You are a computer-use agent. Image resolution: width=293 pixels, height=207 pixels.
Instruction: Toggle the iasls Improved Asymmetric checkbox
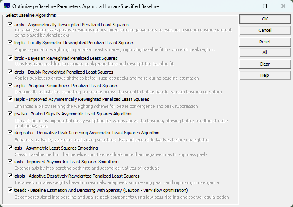point(10,161)
